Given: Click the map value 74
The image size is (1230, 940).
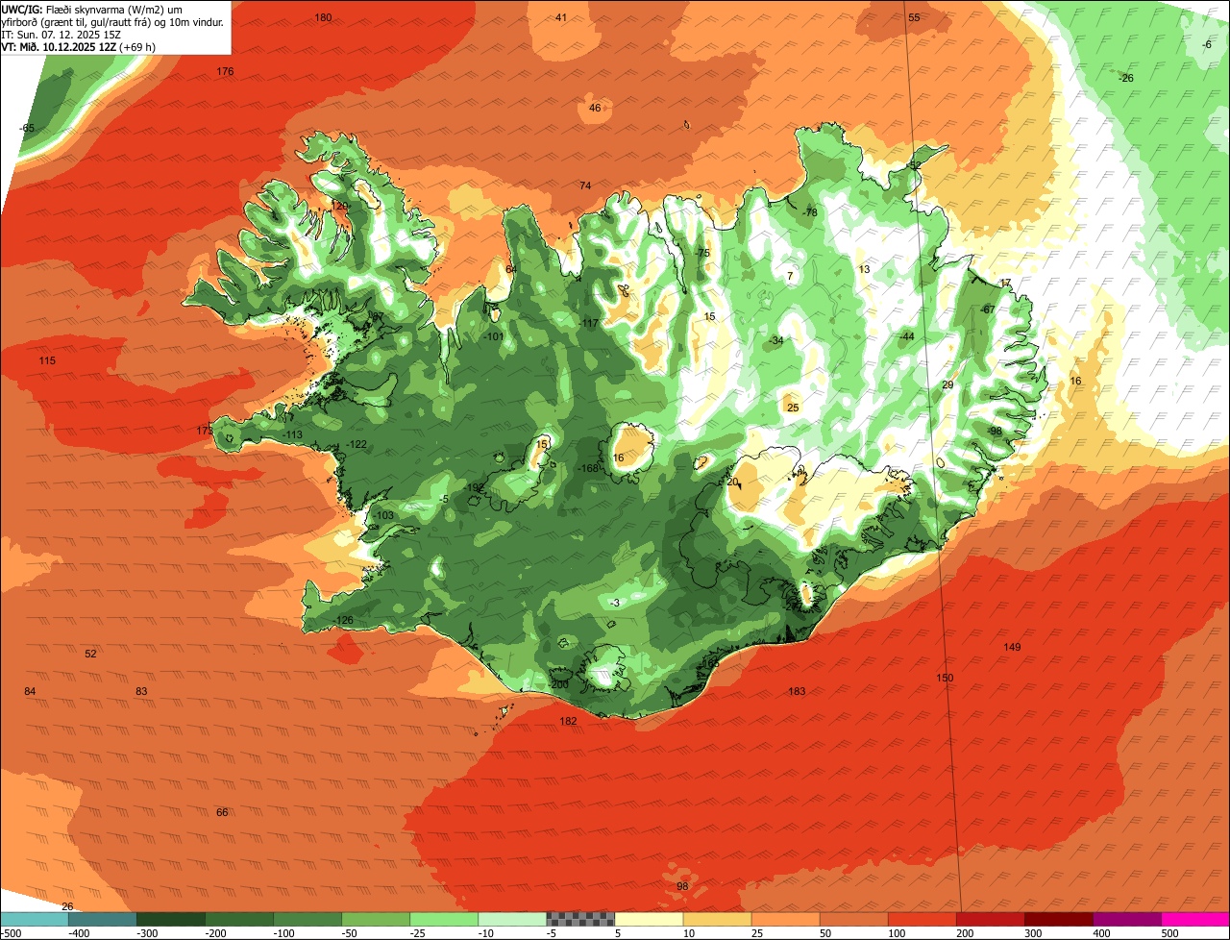Looking at the screenshot, I should [585, 186].
